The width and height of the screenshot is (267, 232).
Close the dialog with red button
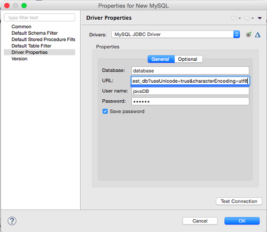(7, 6)
